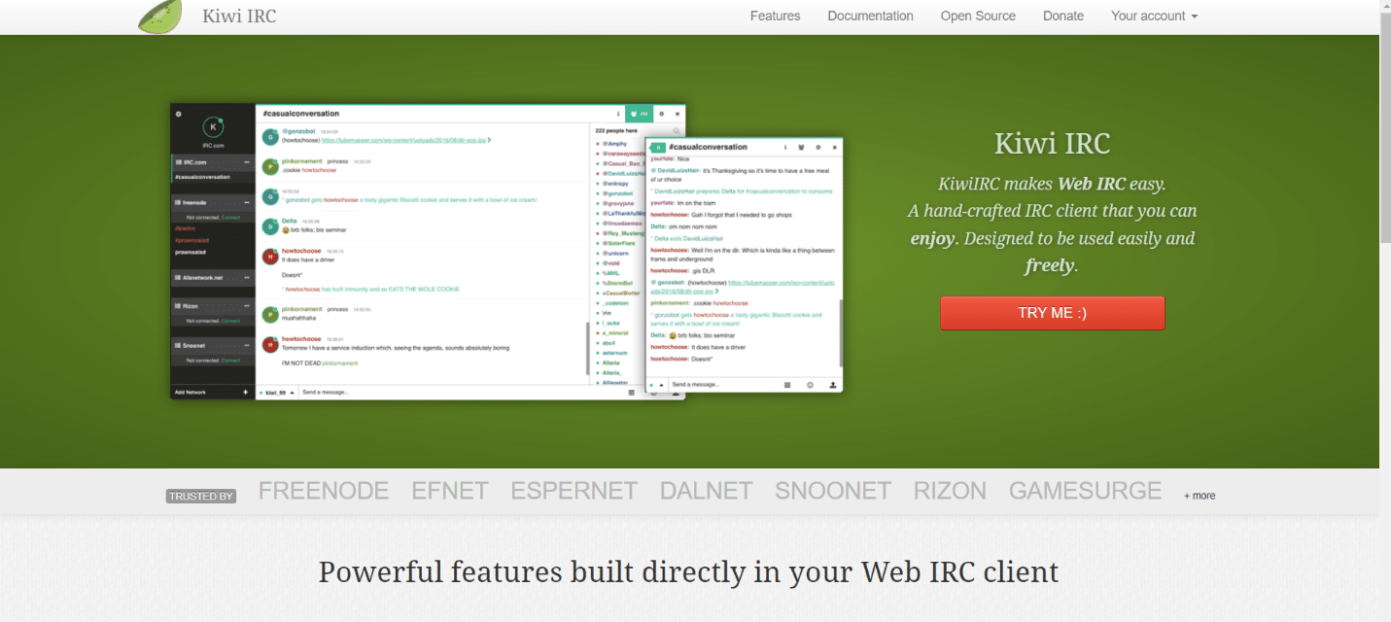This screenshot has width=1391, height=622.
Task: Expand the kiwi_99 nickname arrow
Action: [x=292, y=393]
